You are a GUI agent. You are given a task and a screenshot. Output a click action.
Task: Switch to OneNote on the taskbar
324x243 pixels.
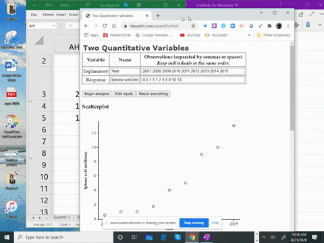[x=207, y=238]
